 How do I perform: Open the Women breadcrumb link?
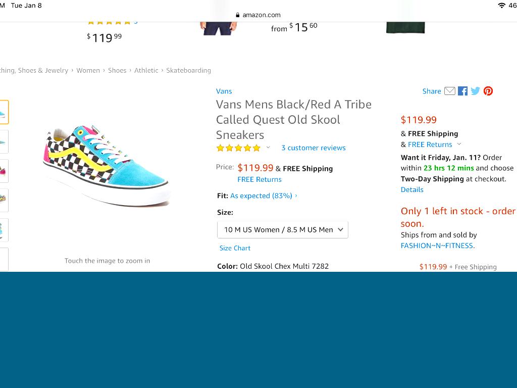pyautogui.click(x=88, y=70)
